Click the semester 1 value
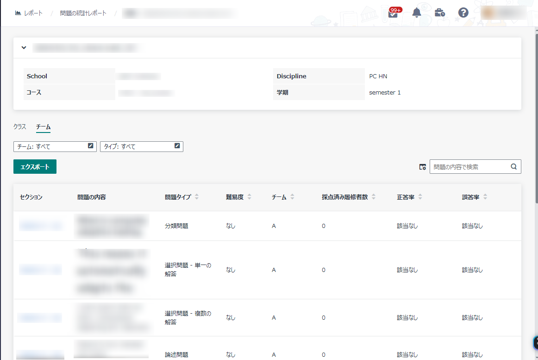Image resolution: width=538 pixels, height=360 pixels. tap(385, 92)
